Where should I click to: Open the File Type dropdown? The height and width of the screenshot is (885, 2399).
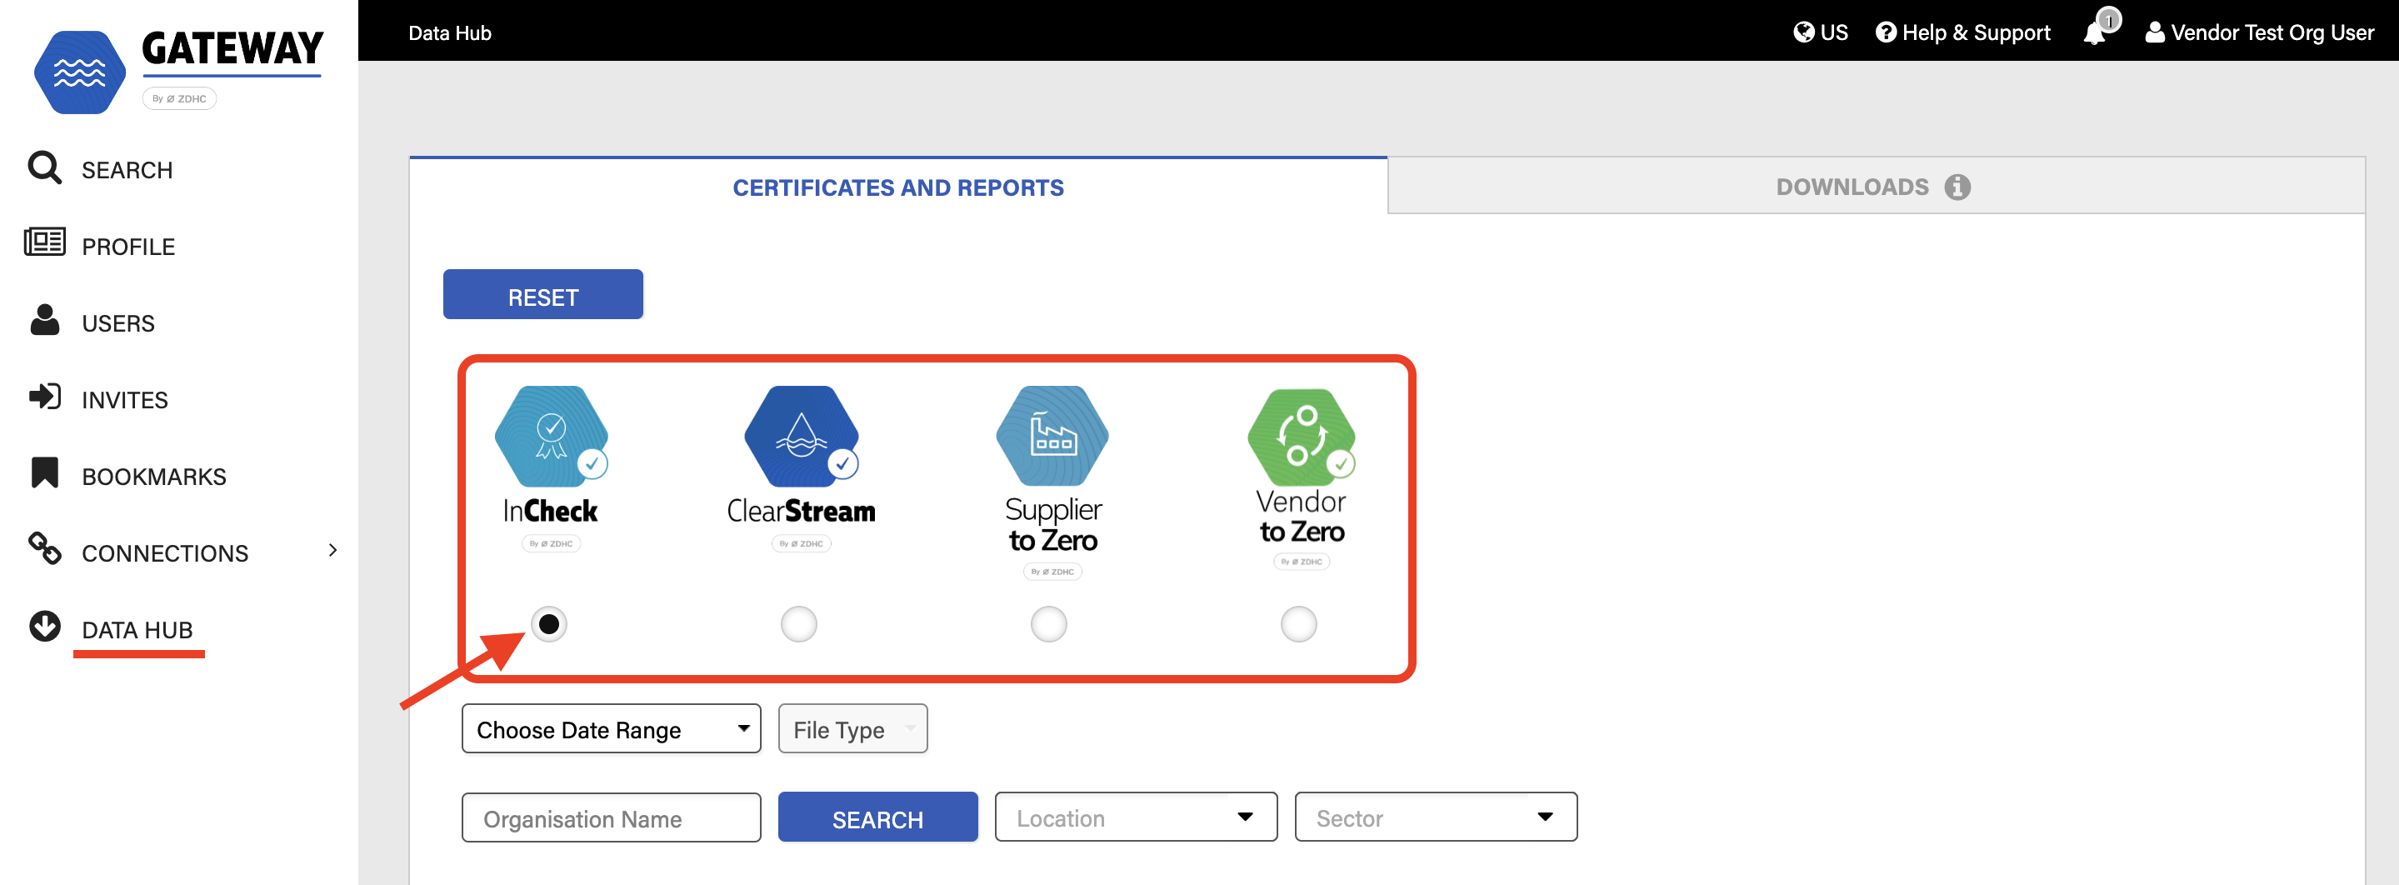(x=852, y=729)
